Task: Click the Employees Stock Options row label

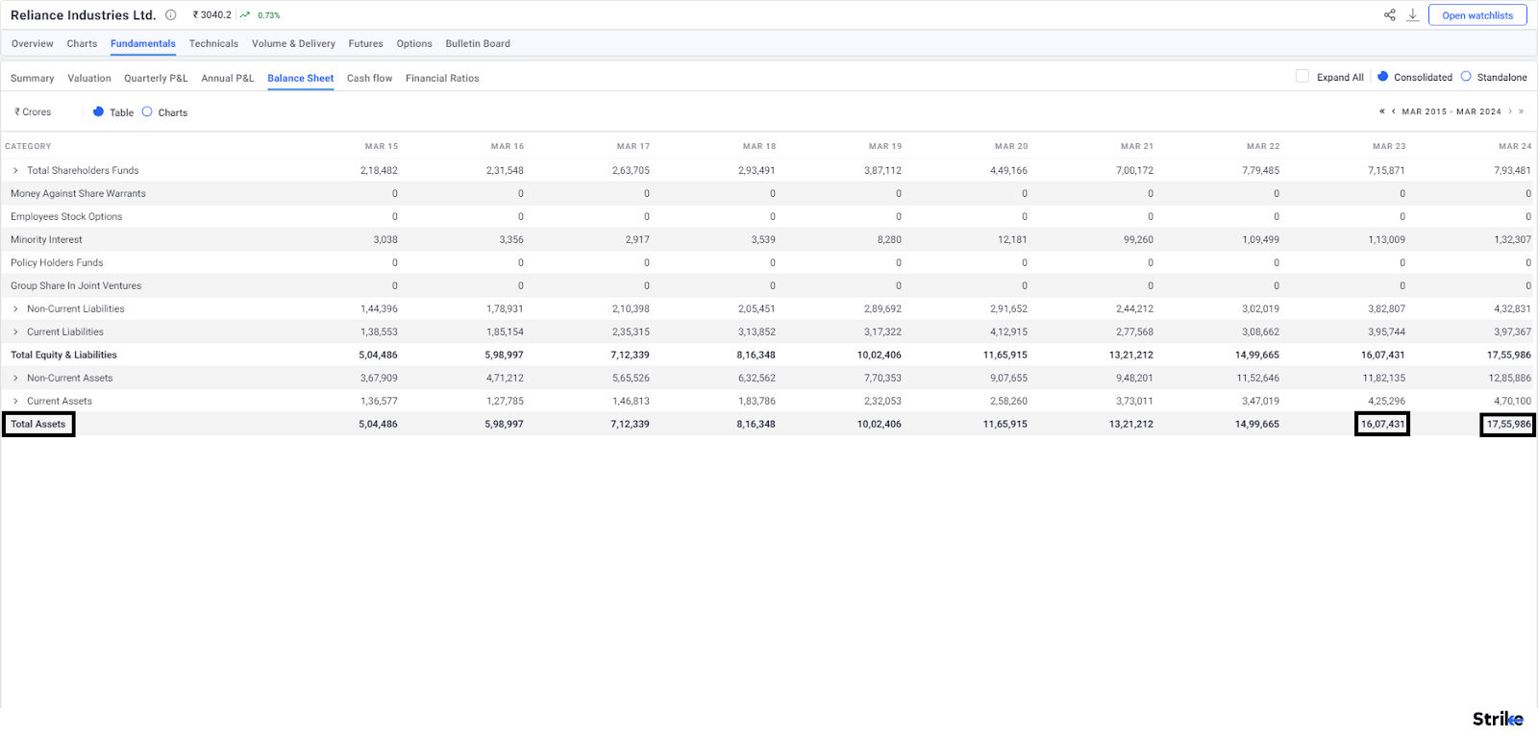Action: coord(66,216)
